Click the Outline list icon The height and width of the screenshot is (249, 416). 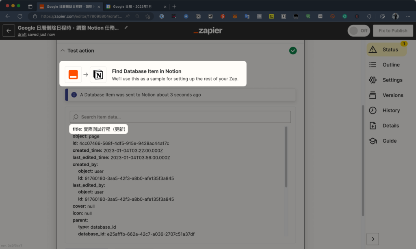tap(373, 64)
